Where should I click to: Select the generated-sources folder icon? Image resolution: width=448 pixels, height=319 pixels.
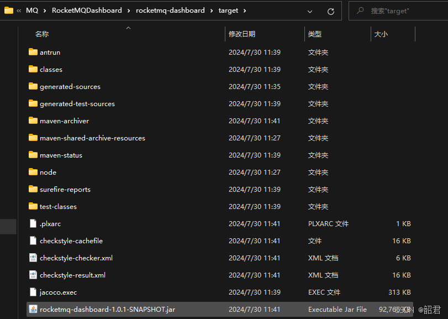tap(33, 86)
